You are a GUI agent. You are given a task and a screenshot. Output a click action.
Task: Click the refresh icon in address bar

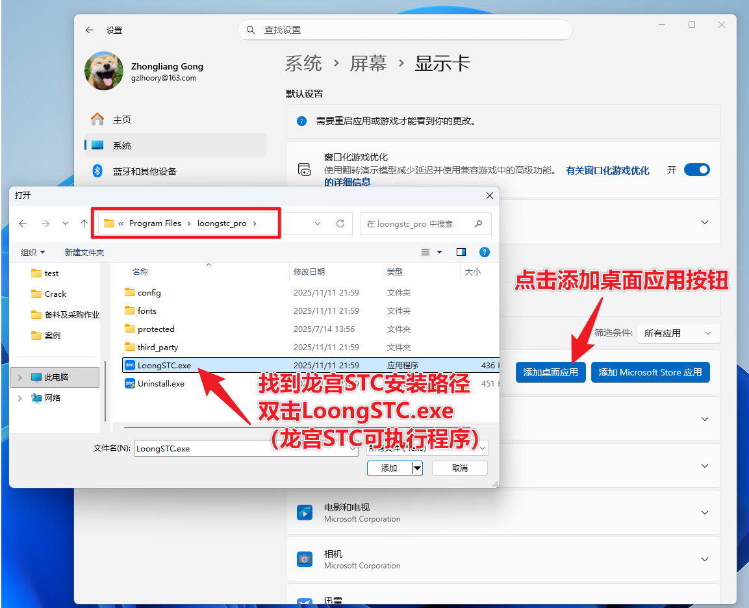340,223
